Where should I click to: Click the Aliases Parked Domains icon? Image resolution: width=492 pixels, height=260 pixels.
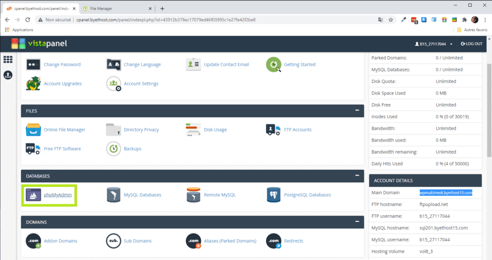pyautogui.click(x=193, y=241)
